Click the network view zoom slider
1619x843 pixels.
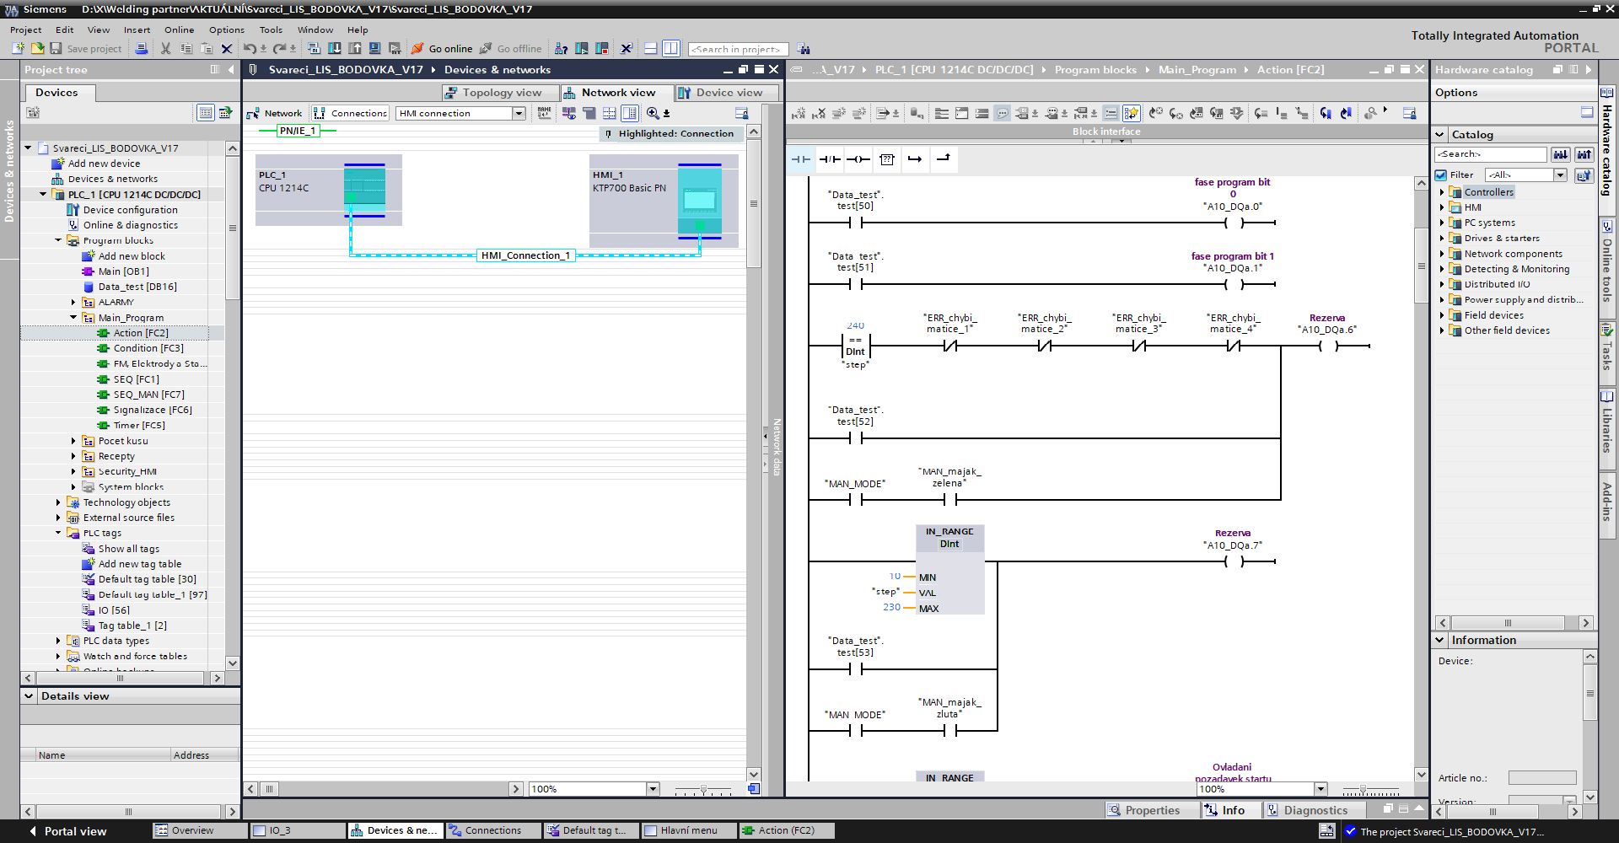point(703,790)
